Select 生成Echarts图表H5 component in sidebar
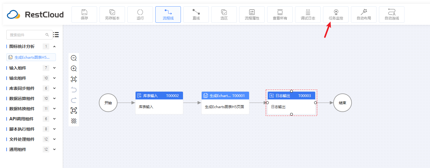The height and width of the screenshot is (168, 430). click(x=31, y=57)
